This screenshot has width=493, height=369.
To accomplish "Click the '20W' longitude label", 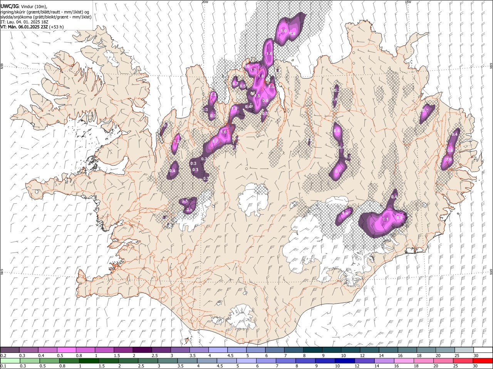I will click(x=205, y=2).
